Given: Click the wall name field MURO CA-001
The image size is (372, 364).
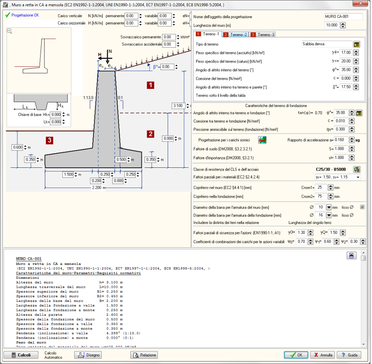Looking at the screenshot, I should pos(343,17).
